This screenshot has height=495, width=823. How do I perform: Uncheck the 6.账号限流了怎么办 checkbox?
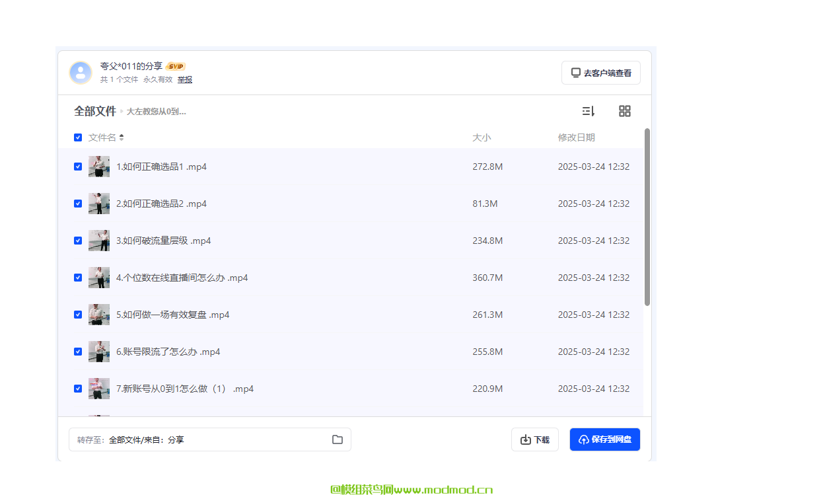click(x=78, y=352)
